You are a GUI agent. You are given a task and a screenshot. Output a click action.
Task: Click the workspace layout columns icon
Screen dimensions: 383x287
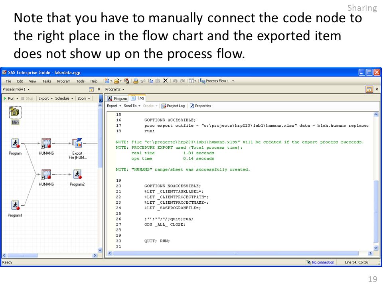tap(191, 81)
